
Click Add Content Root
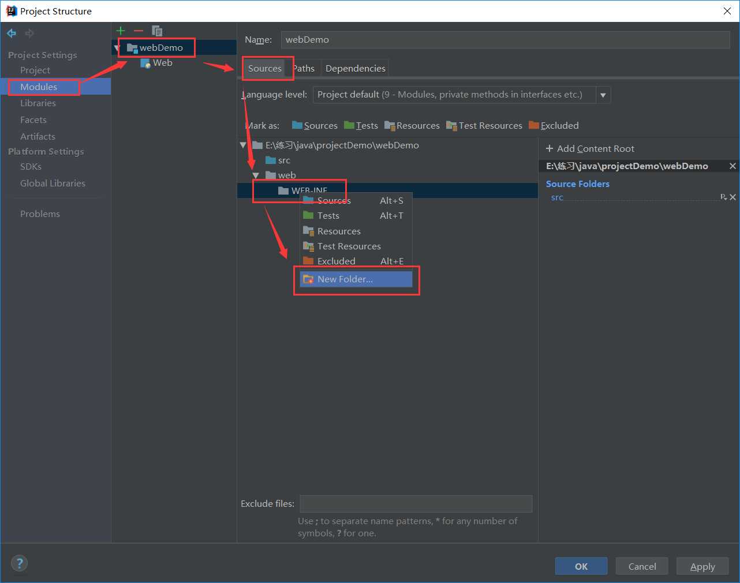coord(590,148)
